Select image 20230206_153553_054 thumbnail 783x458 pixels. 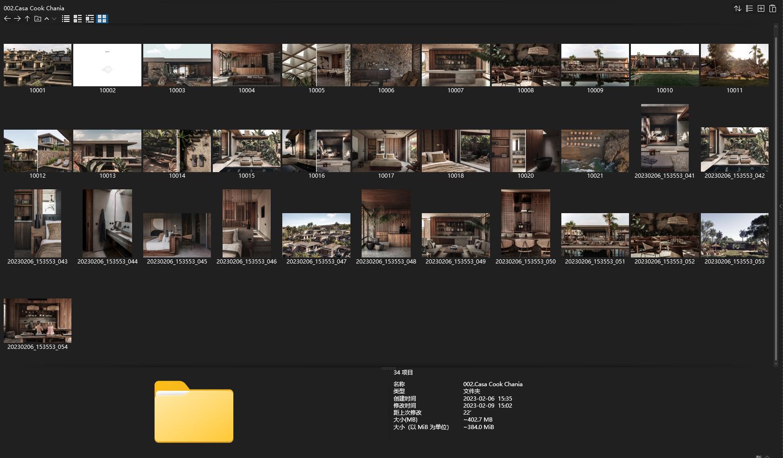(37, 320)
